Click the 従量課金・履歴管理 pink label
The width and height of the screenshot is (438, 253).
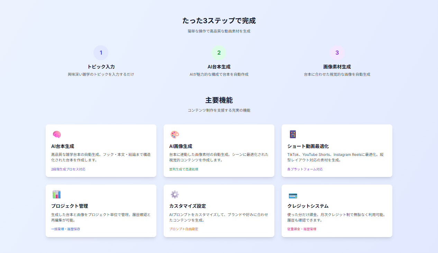coord(302,229)
